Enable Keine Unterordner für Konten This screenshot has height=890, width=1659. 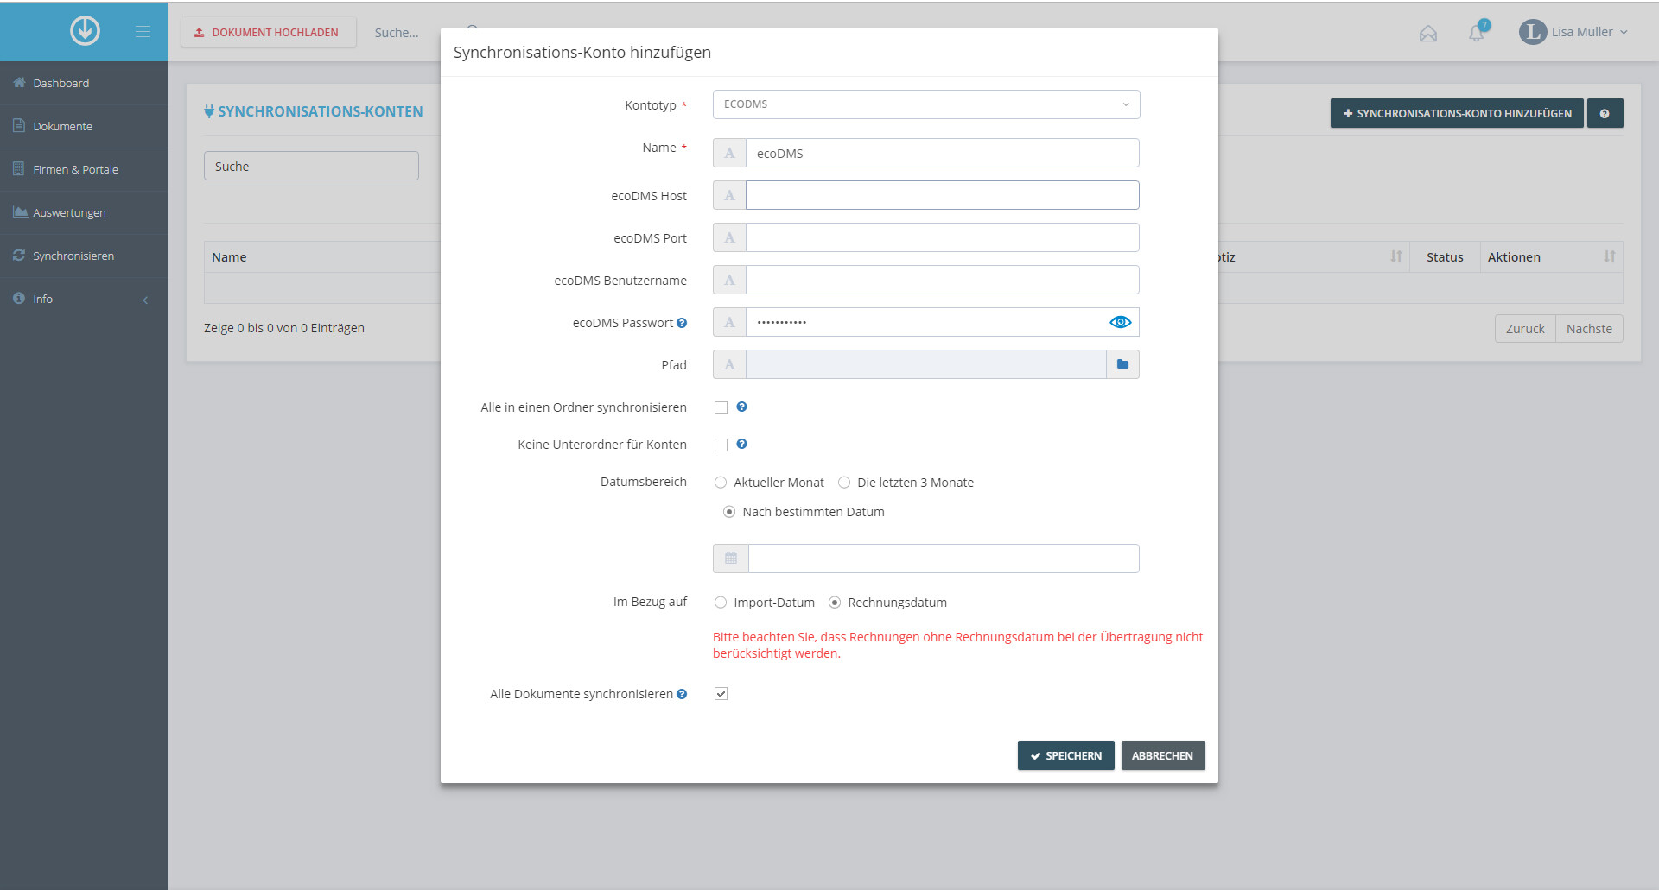coord(721,445)
